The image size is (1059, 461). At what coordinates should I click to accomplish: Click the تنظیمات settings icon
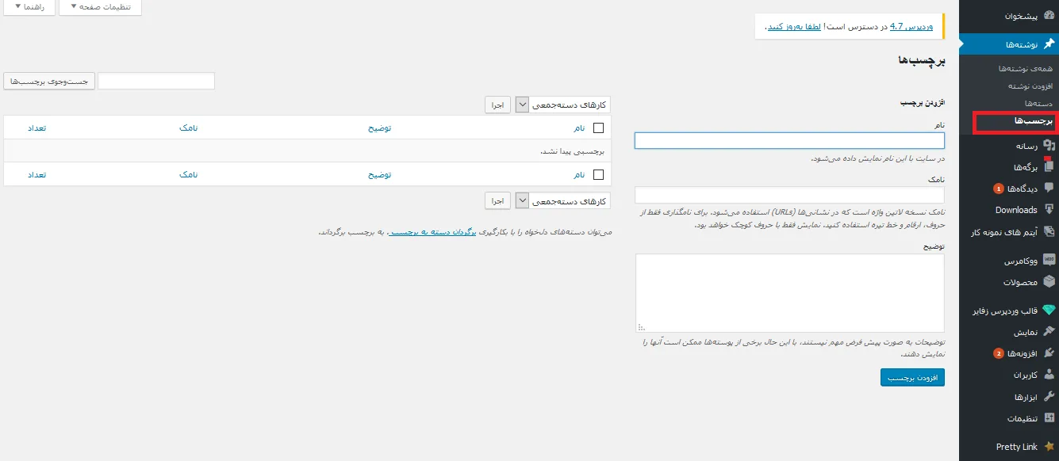point(1049,418)
